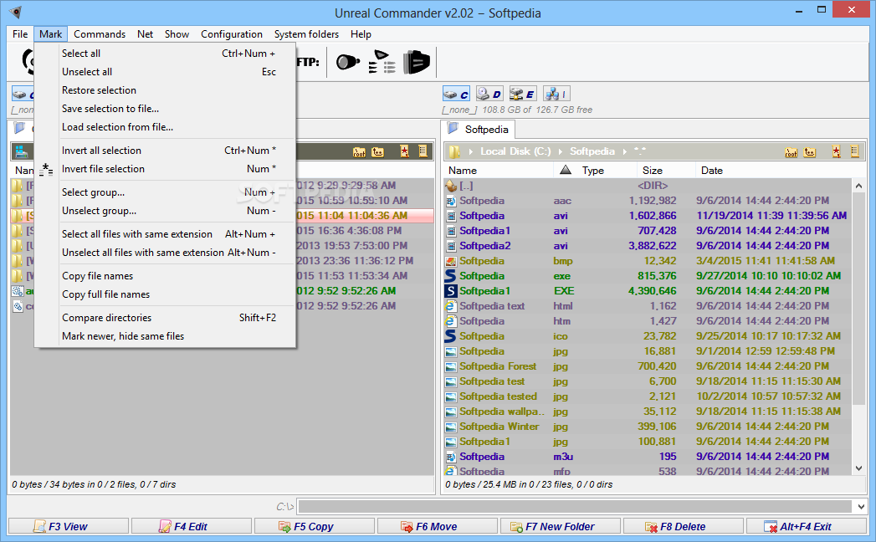Open the Configuration menu
876x542 pixels.
tap(231, 34)
